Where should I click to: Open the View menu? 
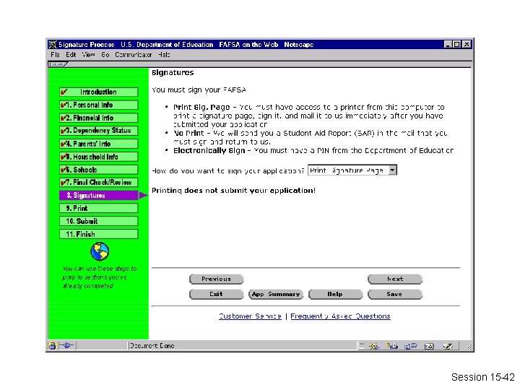click(x=88, y=54)
